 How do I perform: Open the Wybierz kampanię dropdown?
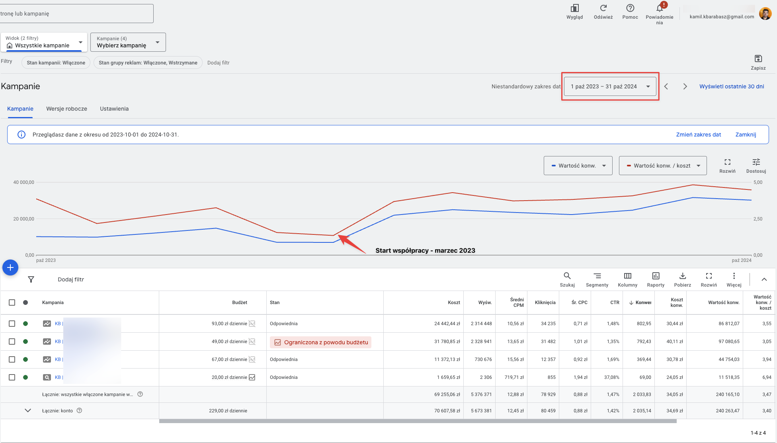[x=128, y=42]
